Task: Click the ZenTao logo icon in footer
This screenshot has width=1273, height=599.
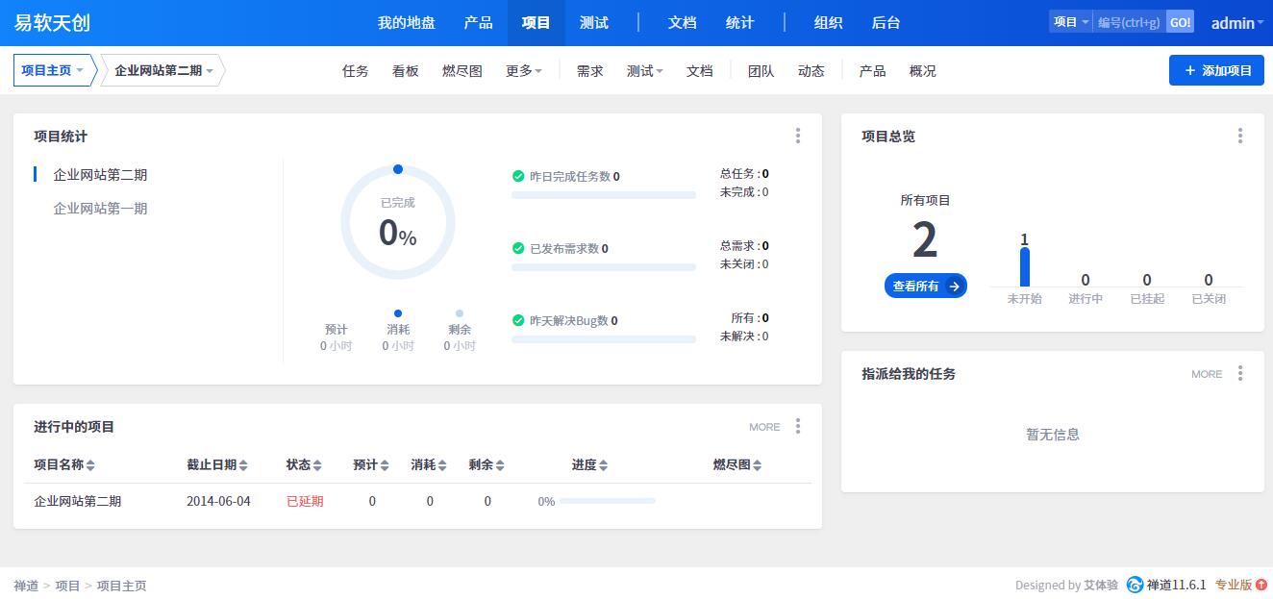Action: point(1135,585)
